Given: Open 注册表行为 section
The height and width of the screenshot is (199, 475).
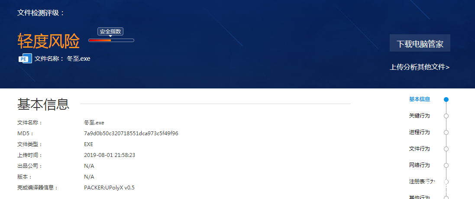Looking at the screenshot, I should [x=422, y=181].
